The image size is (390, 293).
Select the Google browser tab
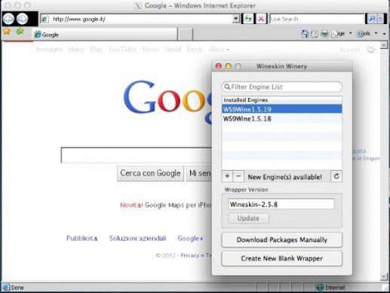click(105, 35)
